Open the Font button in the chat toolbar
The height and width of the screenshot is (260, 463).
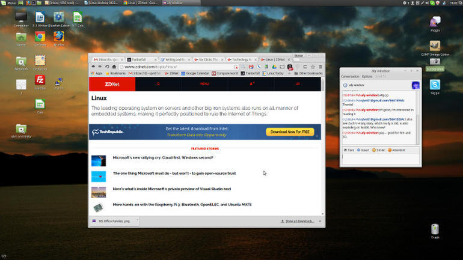coord(349,150)
